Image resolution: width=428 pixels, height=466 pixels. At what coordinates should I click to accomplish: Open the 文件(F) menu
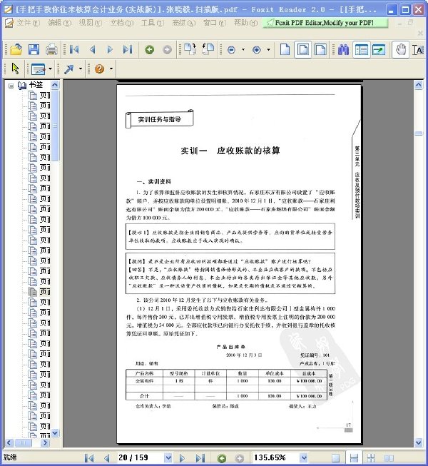tap(29, 23)
